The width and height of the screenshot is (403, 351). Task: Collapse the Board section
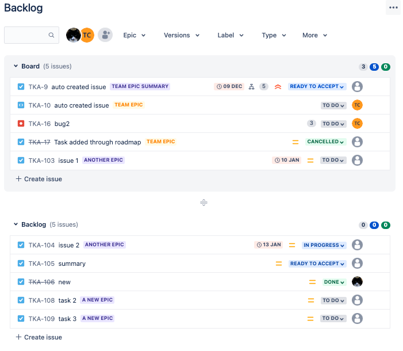click(16, 66)
